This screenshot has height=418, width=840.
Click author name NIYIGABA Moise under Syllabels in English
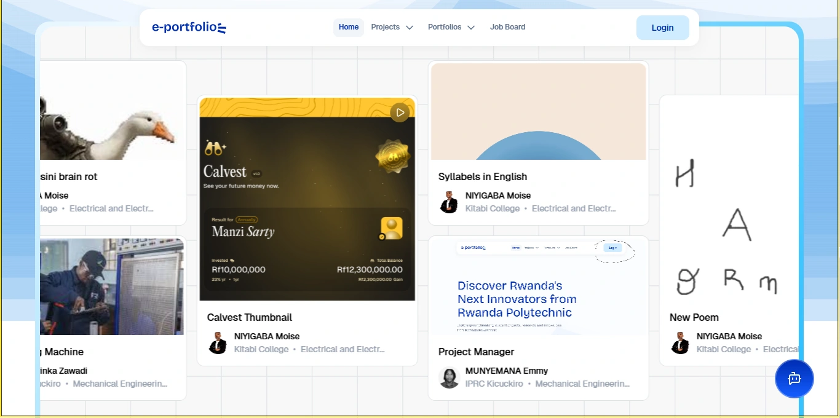click(498, 195)
